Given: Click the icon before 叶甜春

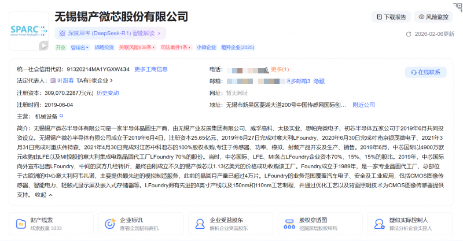Looking at the screenshot, I should coord(53,80).
